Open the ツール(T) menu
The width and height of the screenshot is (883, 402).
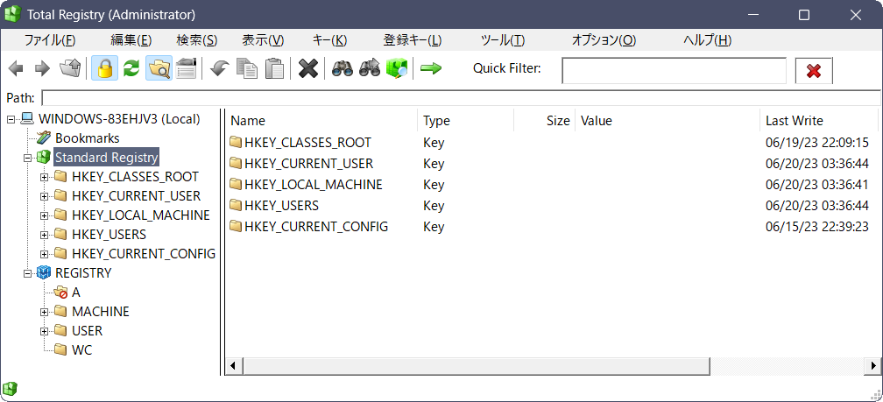click(x=502, y=40)
